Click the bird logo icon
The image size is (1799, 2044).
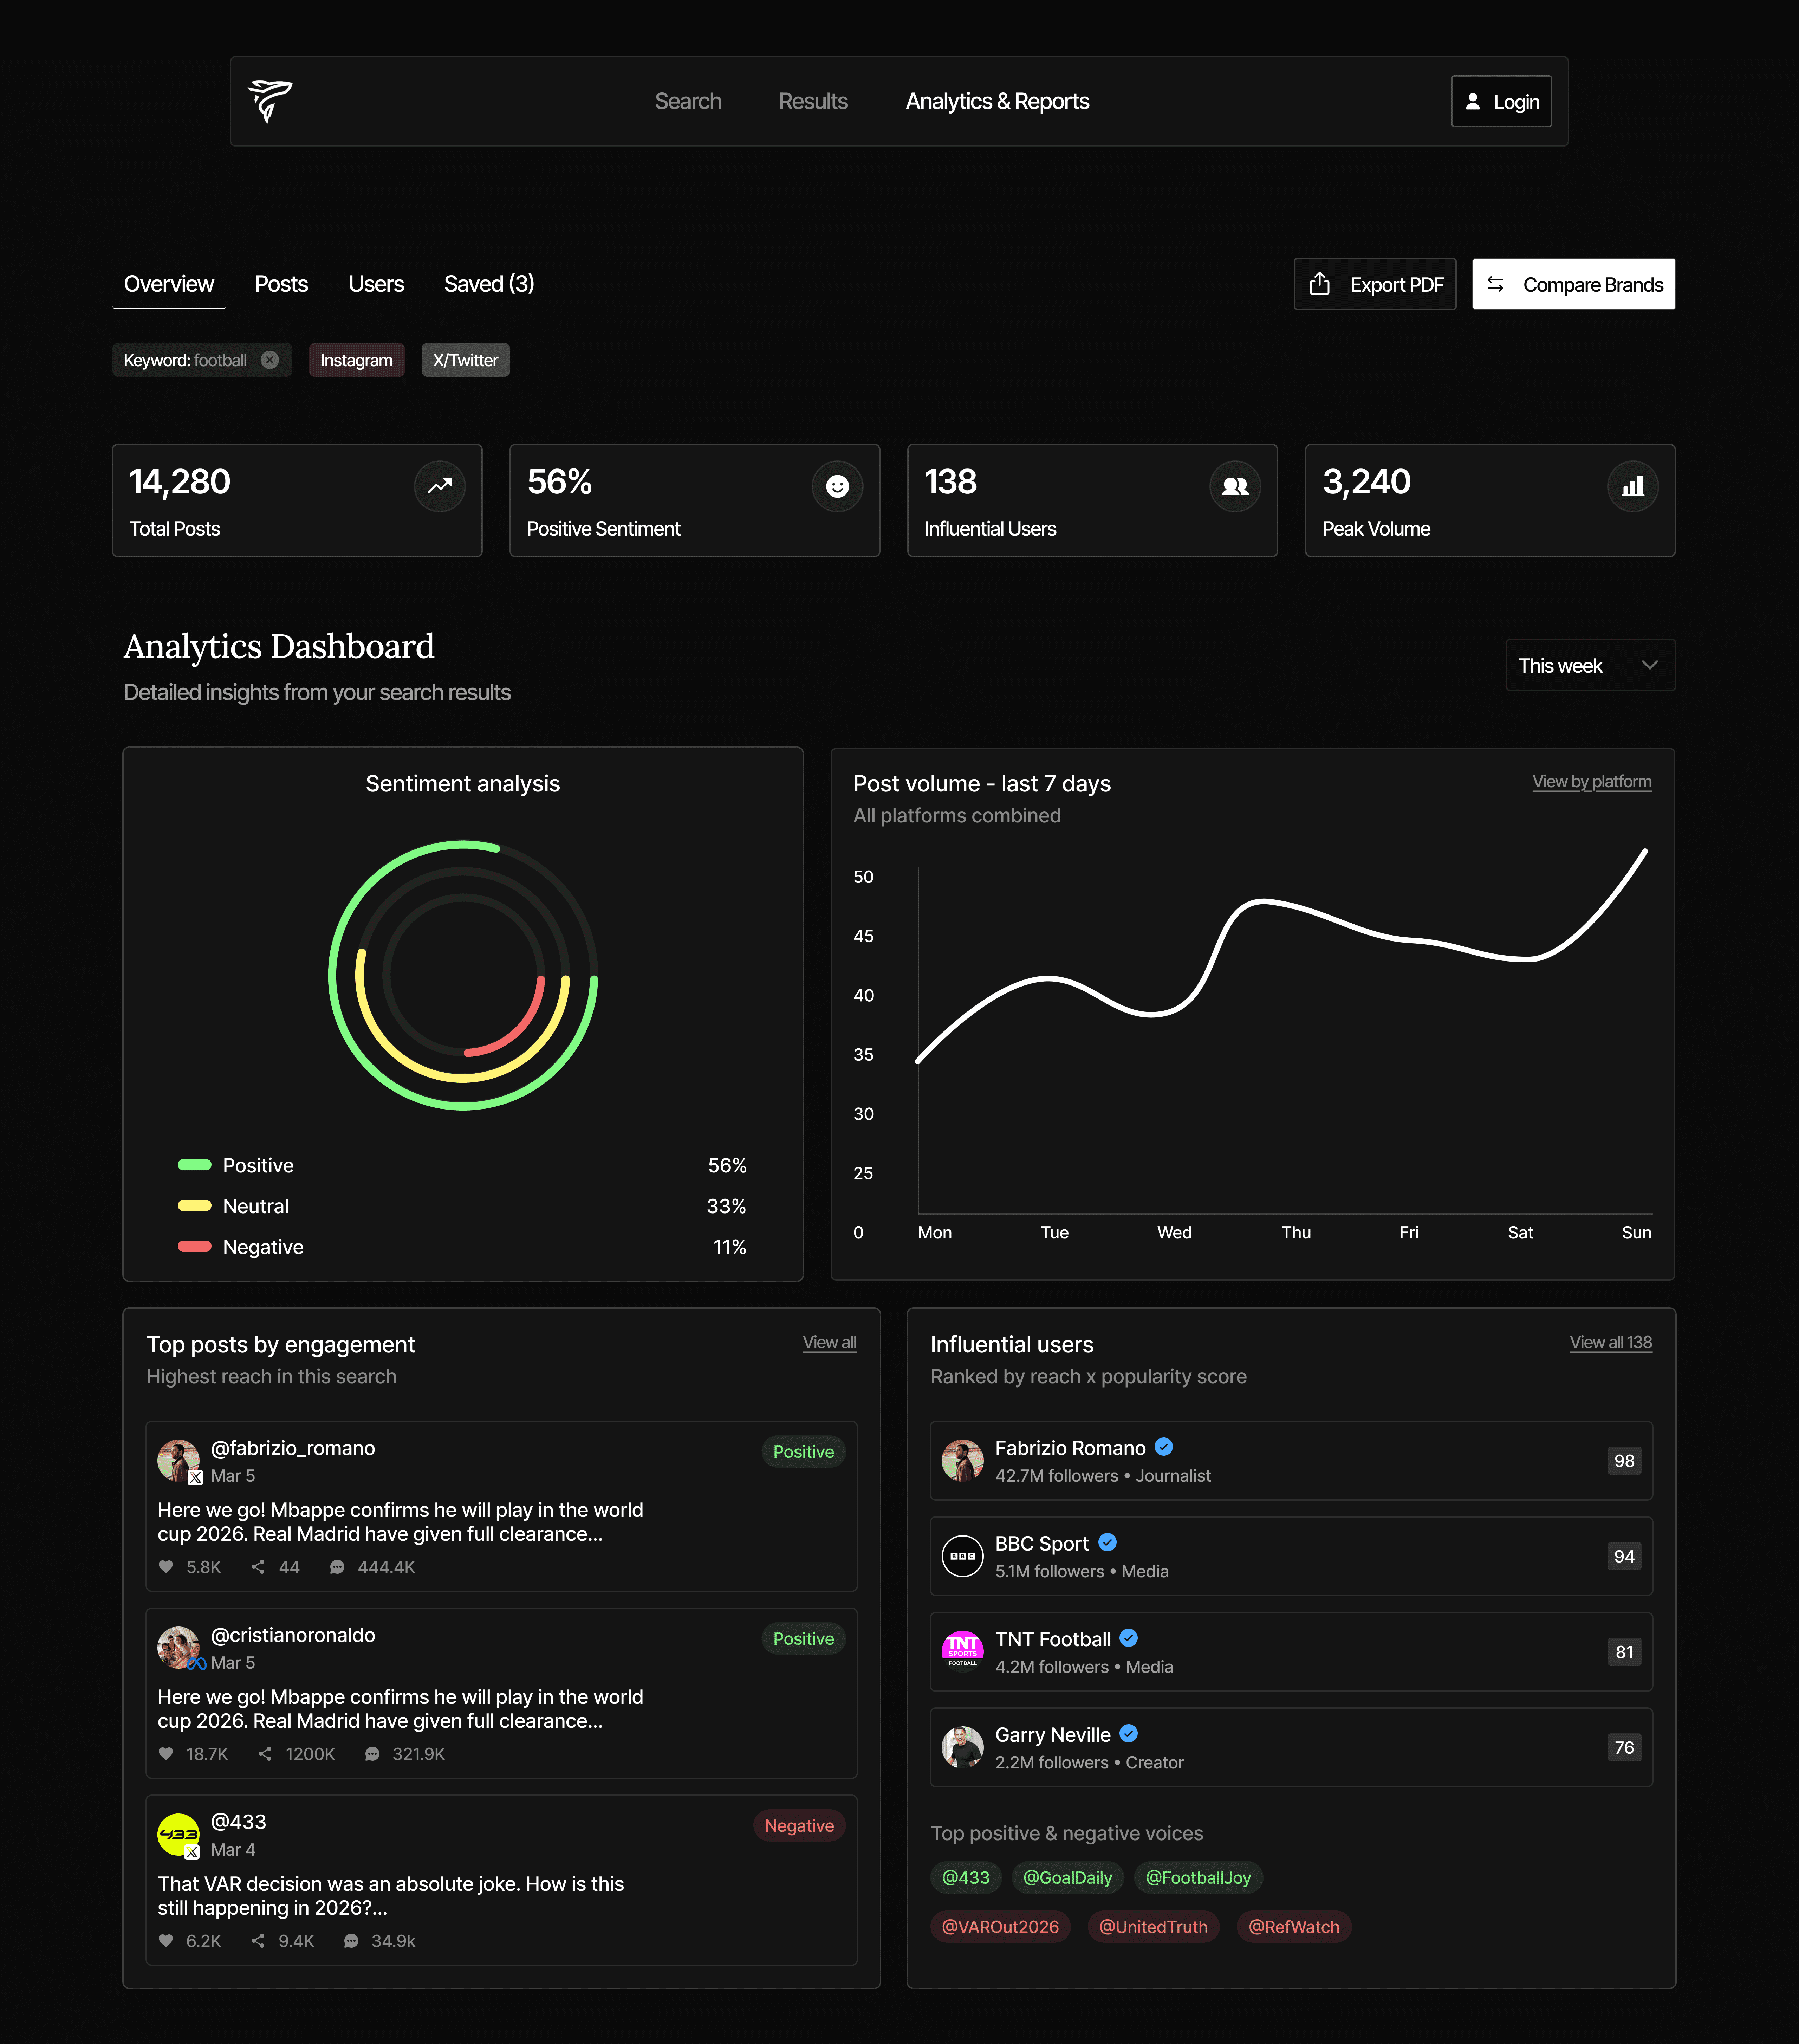(270, 101)
